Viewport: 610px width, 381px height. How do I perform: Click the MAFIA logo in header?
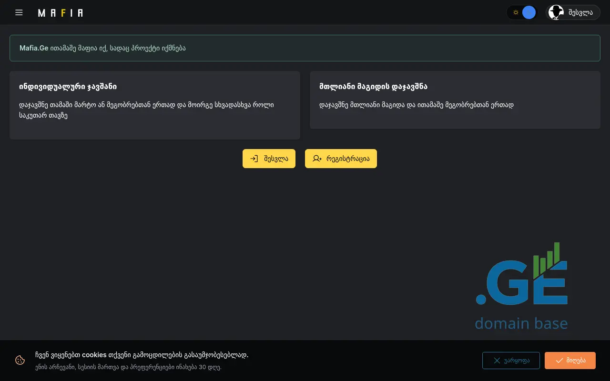[x=61, y=13]
